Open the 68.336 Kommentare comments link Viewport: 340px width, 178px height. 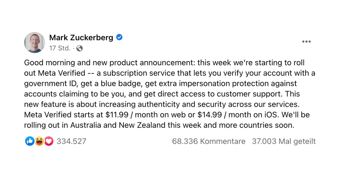pos(209,141)
